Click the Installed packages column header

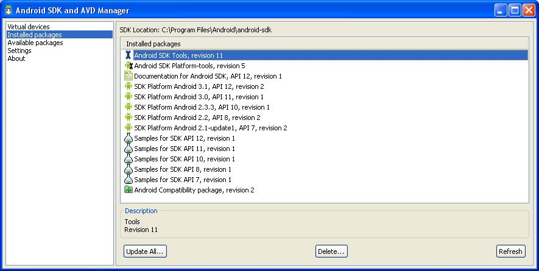coord(324,44)
